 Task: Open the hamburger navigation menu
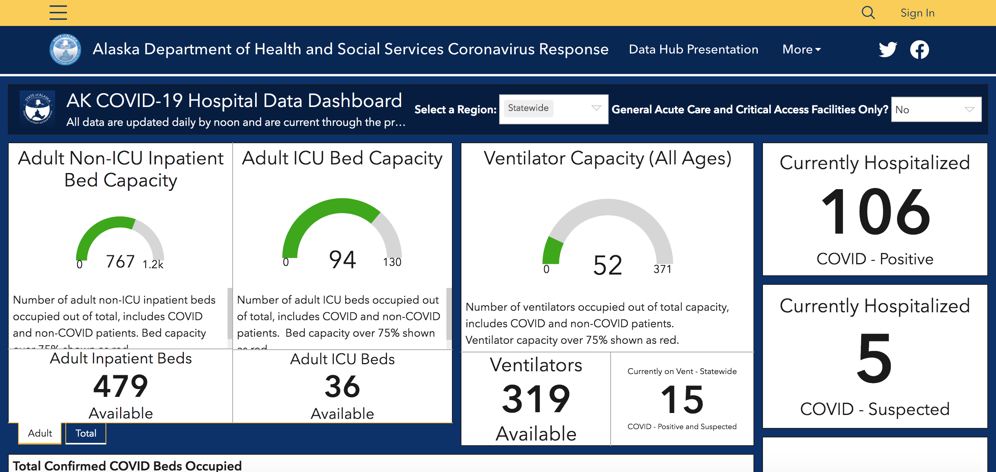(58, 13)
